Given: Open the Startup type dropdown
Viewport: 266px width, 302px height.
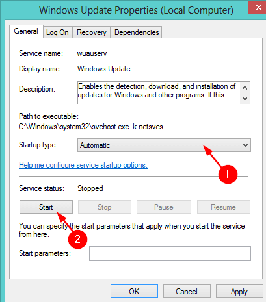Looking at the screenshot, I should (164, 145).
